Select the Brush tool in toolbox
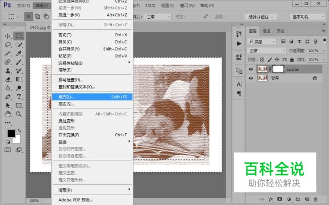Screen dimensions: 329x205 click(x=19, y=62)
